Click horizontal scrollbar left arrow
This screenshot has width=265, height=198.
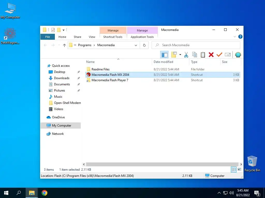click(84, 164)
